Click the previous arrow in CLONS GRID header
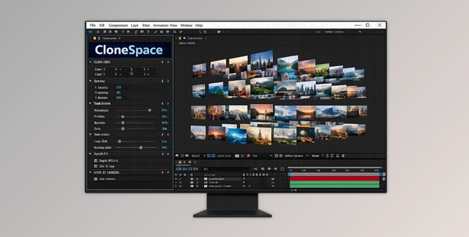This screenshot has height=237, width=469. tap(163, 62)
